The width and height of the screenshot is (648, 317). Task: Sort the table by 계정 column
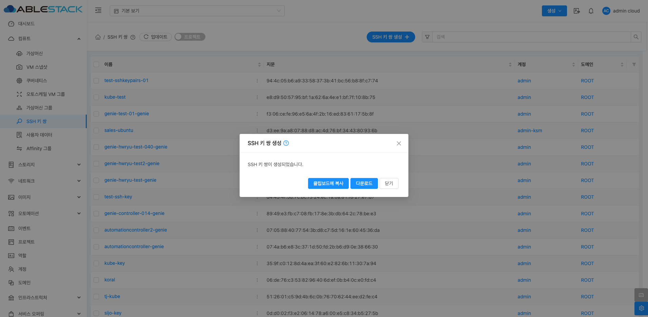(573, 64)
